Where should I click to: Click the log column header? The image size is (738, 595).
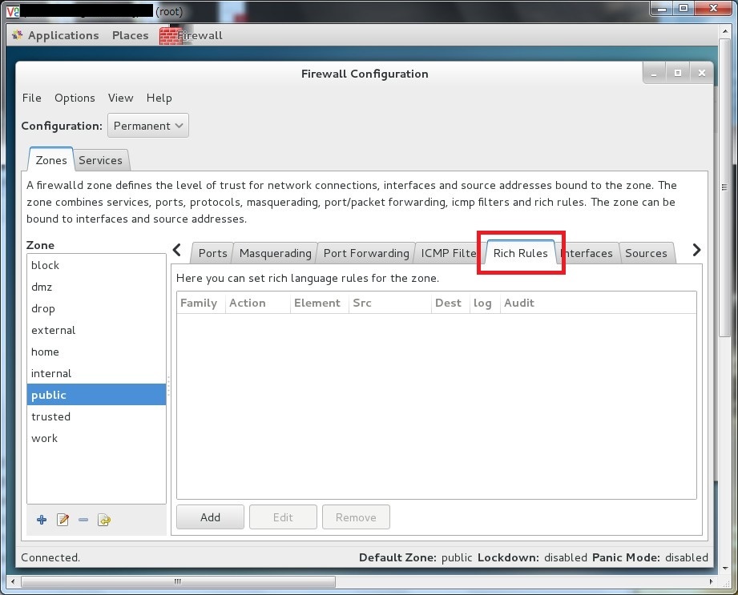[x=484, y=303]
